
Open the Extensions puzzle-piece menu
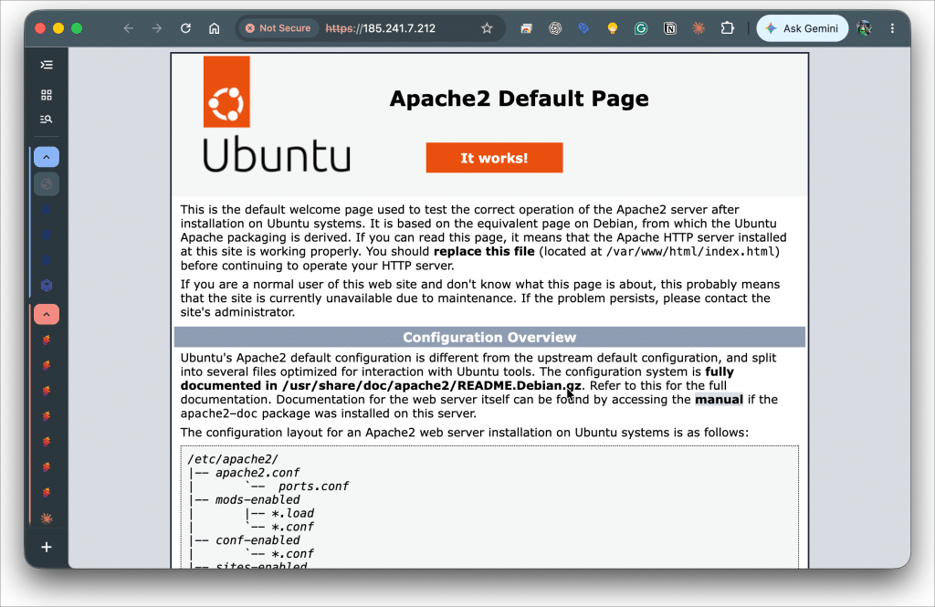pos(728,28)
